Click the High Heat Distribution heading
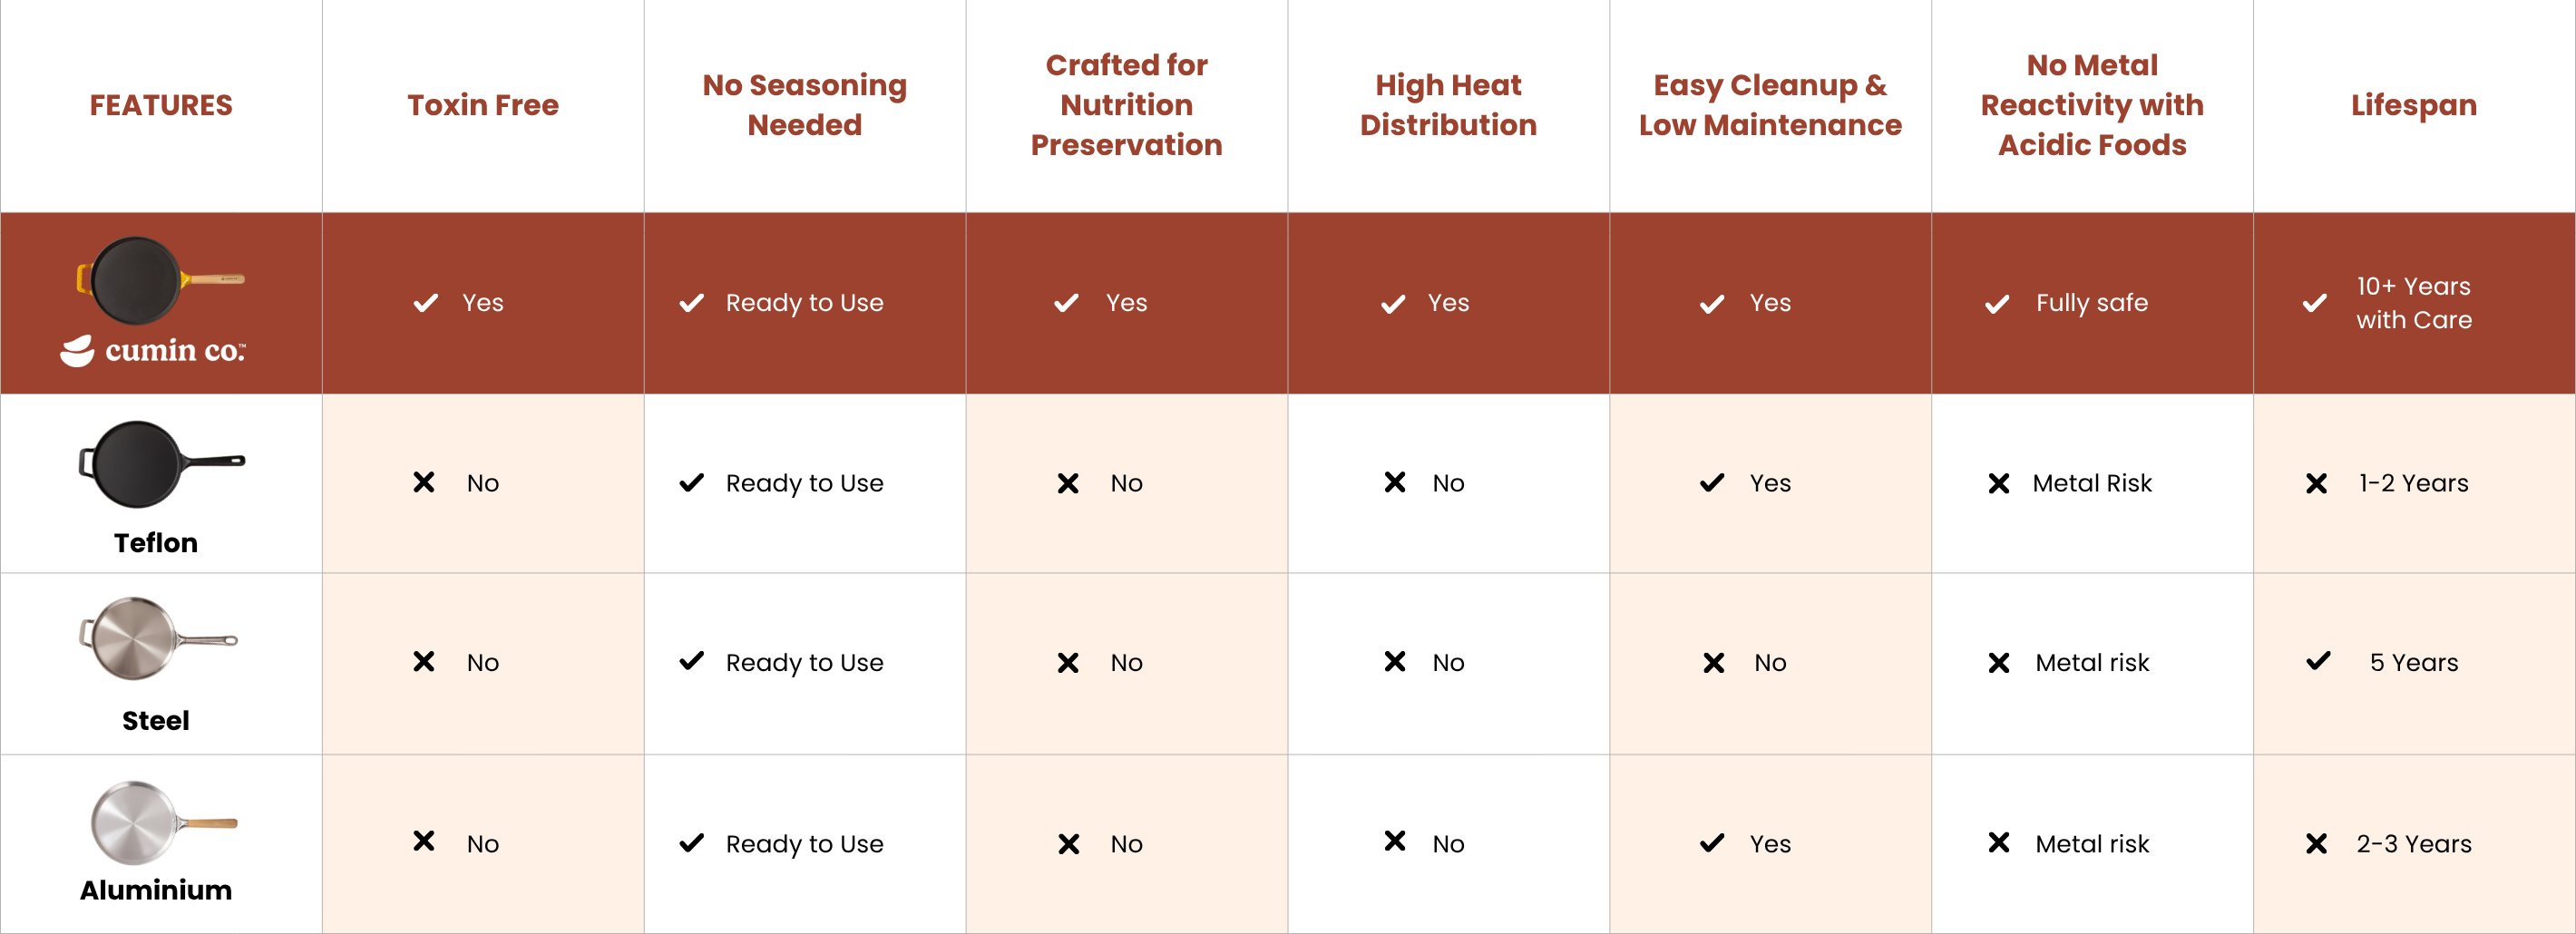This screenshot has width=2576, height=934. tap(1448, 105)
